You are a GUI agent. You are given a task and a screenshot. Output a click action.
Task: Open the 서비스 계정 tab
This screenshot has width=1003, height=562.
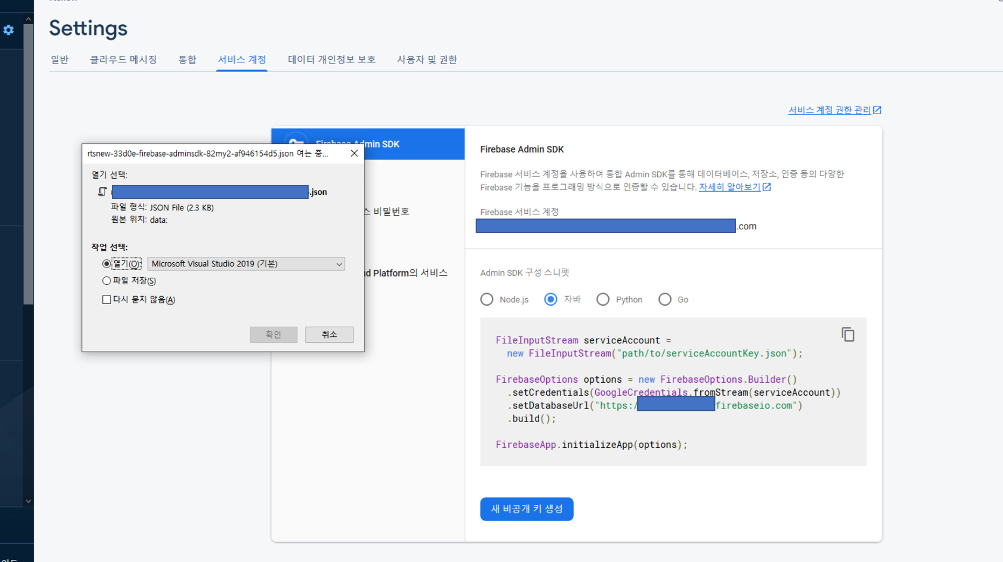(x=242, y=59)
